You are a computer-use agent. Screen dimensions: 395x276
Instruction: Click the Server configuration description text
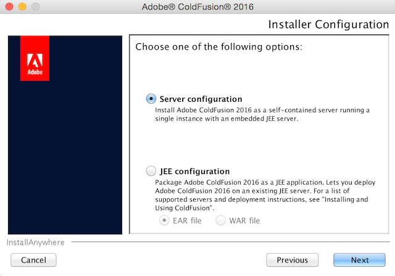[x=262, y=114]
